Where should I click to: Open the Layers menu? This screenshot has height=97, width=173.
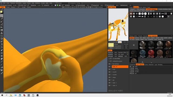click(x=24, y=3)
